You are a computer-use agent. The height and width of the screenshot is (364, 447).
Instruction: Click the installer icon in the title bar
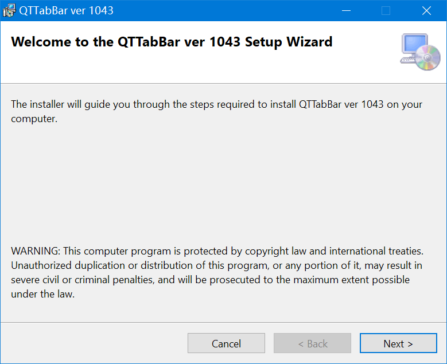click(9, 10)
